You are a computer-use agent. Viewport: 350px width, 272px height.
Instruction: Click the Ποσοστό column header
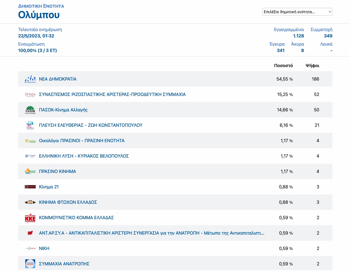284,65
